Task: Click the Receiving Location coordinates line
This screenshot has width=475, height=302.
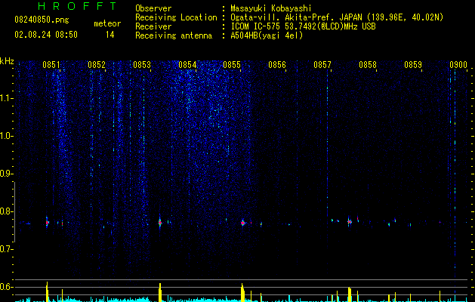Action: point(337,17)
